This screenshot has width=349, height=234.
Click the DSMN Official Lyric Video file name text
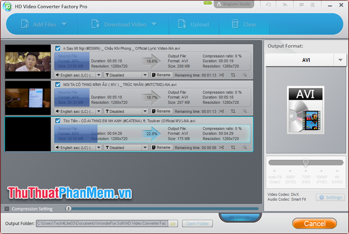click(x=122, y=48)
